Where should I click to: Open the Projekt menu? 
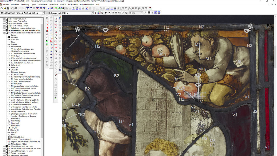click(x=6, y=4)
